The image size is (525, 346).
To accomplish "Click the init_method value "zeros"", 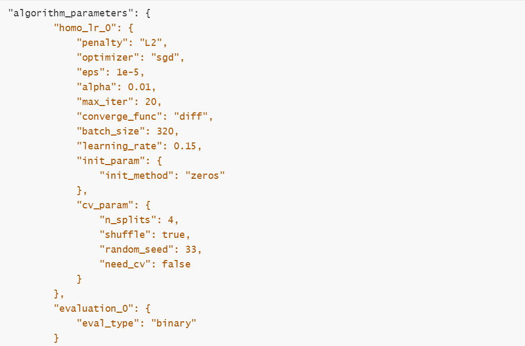I will (x=205, y=175).
